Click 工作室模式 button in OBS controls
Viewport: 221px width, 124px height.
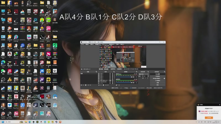click(158, 80)
